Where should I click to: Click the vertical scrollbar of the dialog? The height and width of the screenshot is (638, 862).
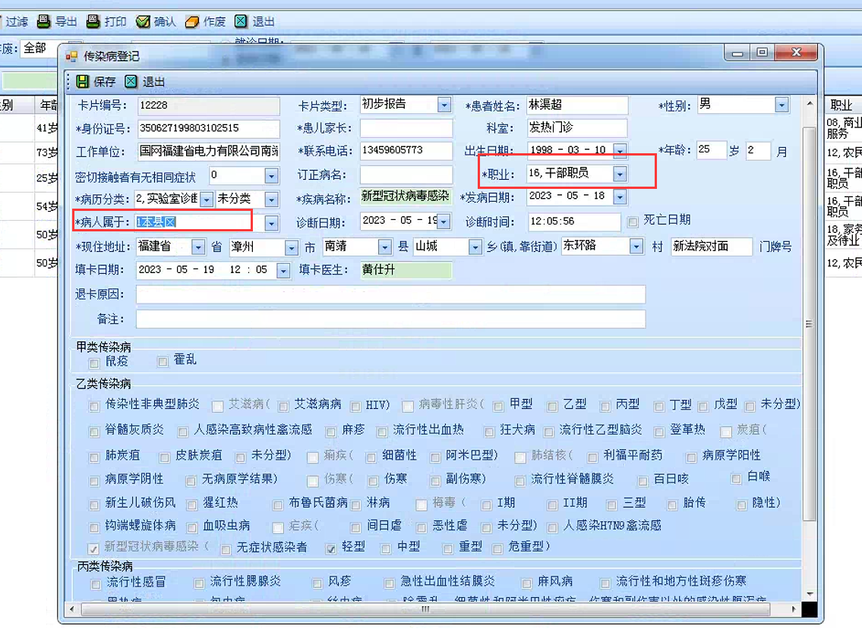point(810,323)
